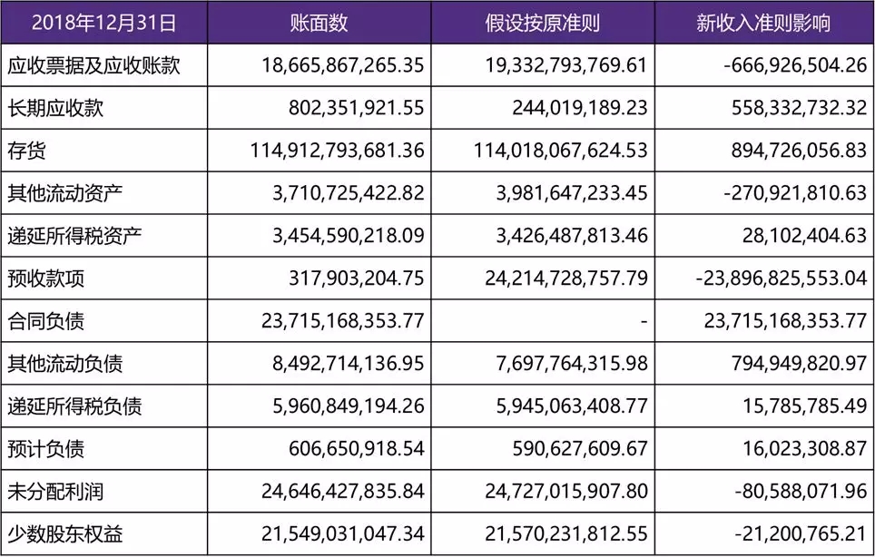
Task: Click the 假设按原准则 column header
Action: (x=543, y=23)
